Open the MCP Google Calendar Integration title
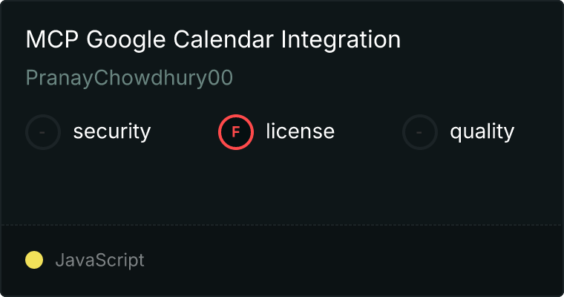This screenshot has height=297, width=564. click(213, 40)
